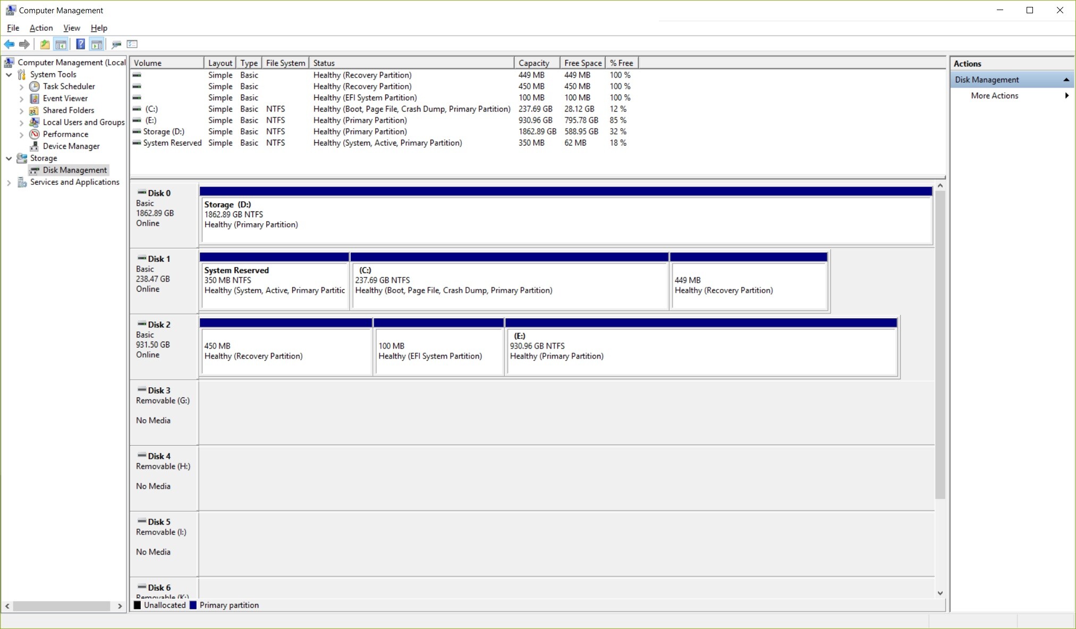Click More Actions in the Actions pane
Viewport: 1076px width, 629px height.
point(994,96)
